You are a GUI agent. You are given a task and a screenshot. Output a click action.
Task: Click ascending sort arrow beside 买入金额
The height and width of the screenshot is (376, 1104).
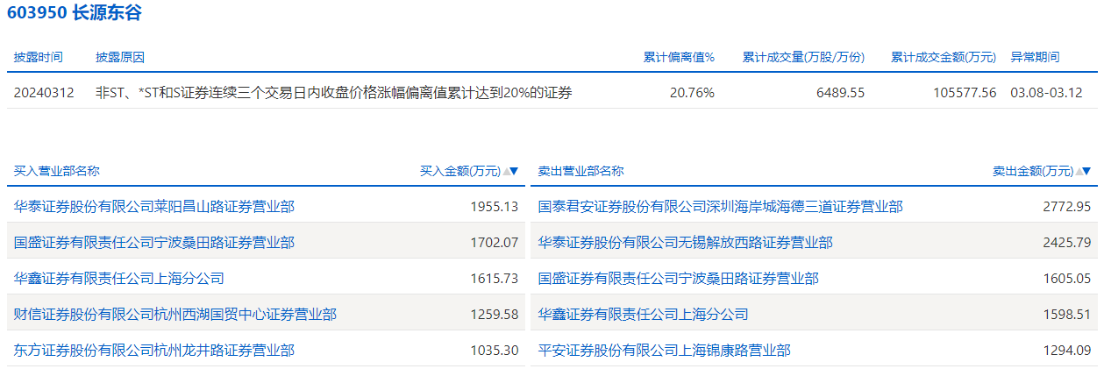pos(505,172)
